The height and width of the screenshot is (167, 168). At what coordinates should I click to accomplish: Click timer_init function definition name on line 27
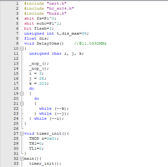(49, 133)
